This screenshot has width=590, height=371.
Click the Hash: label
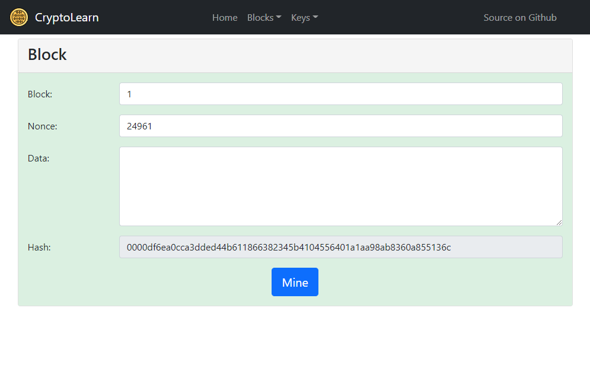pyautogui.click(x=39, y=247)
